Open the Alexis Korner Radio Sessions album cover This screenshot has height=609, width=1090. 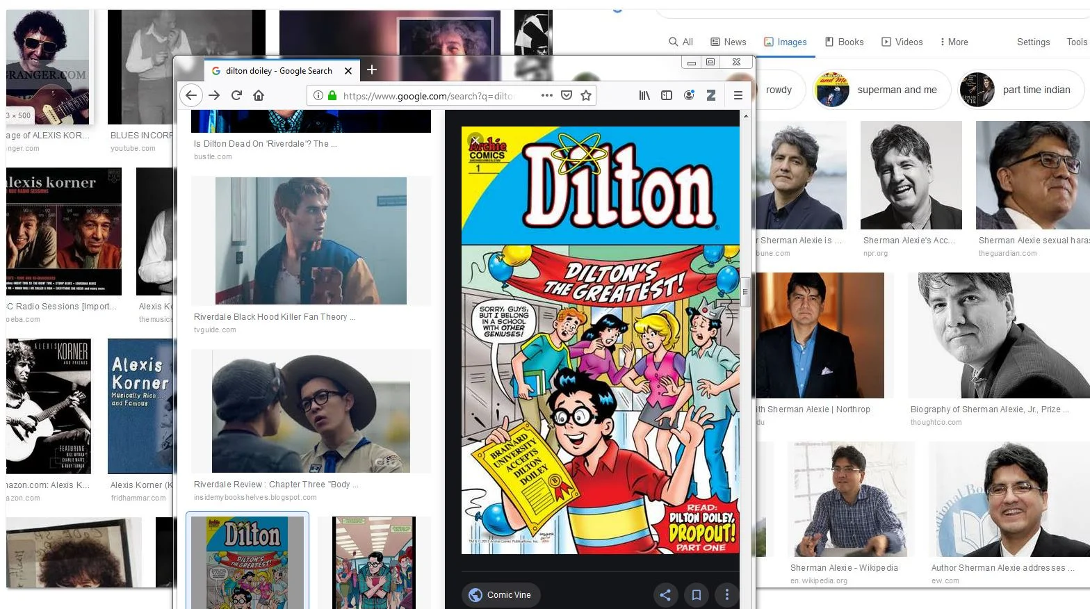(64, 231)
